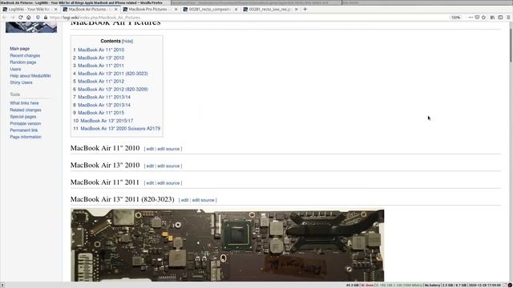Edit source of MacBook Air 13" 2011 (820-3023)
Image resolution: width=513 pixels, height=288 pixels.
point(203,200)
